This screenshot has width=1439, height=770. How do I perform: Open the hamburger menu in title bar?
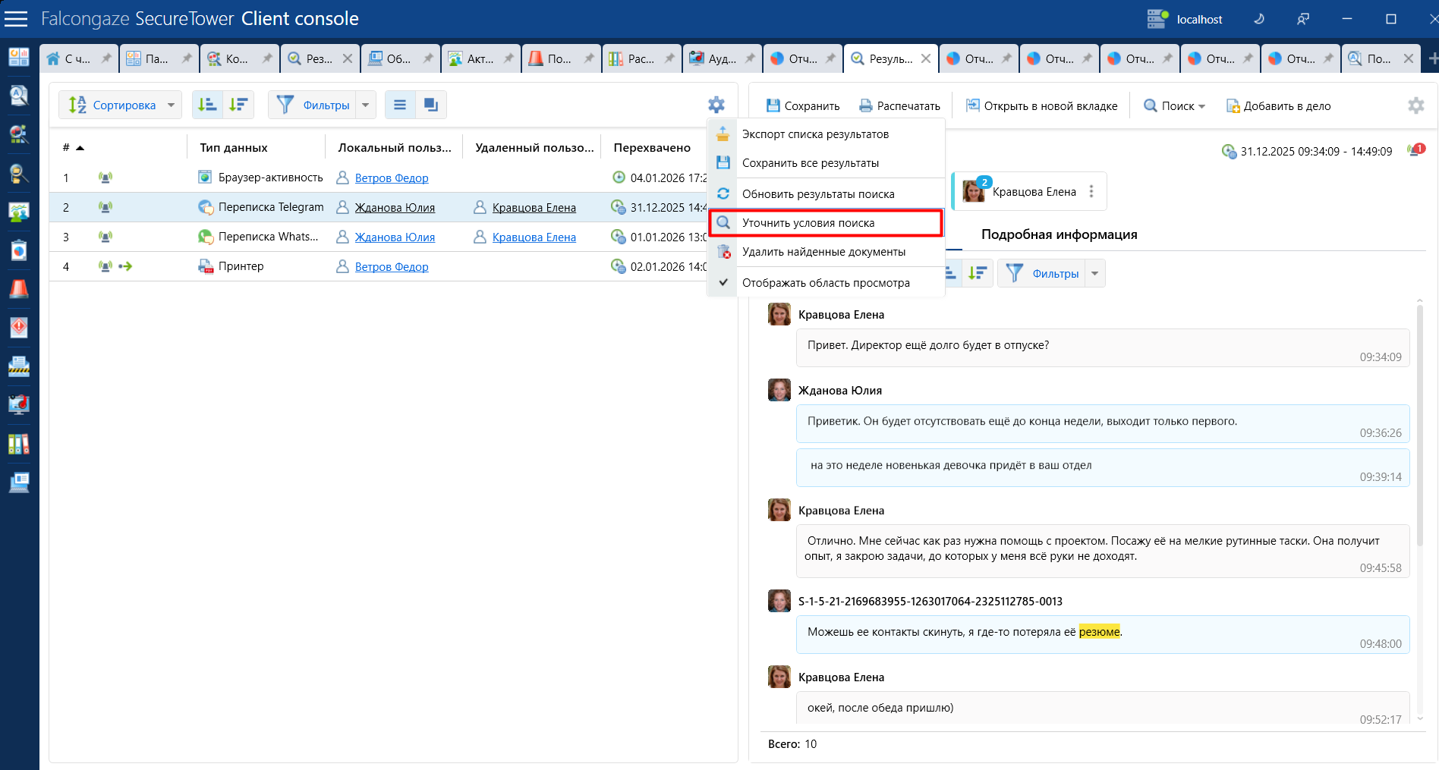[x=16, y=19]
